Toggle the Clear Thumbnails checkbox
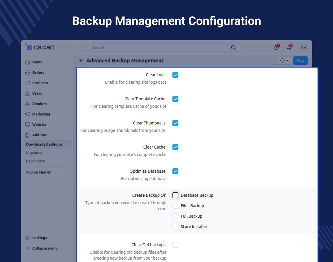This screenshot has width=333, height=262. [x=175, y=123]
